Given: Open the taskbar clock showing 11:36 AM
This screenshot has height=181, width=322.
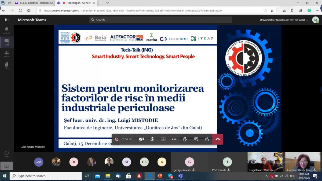Looking at the screenshot, I should point(304,176).
